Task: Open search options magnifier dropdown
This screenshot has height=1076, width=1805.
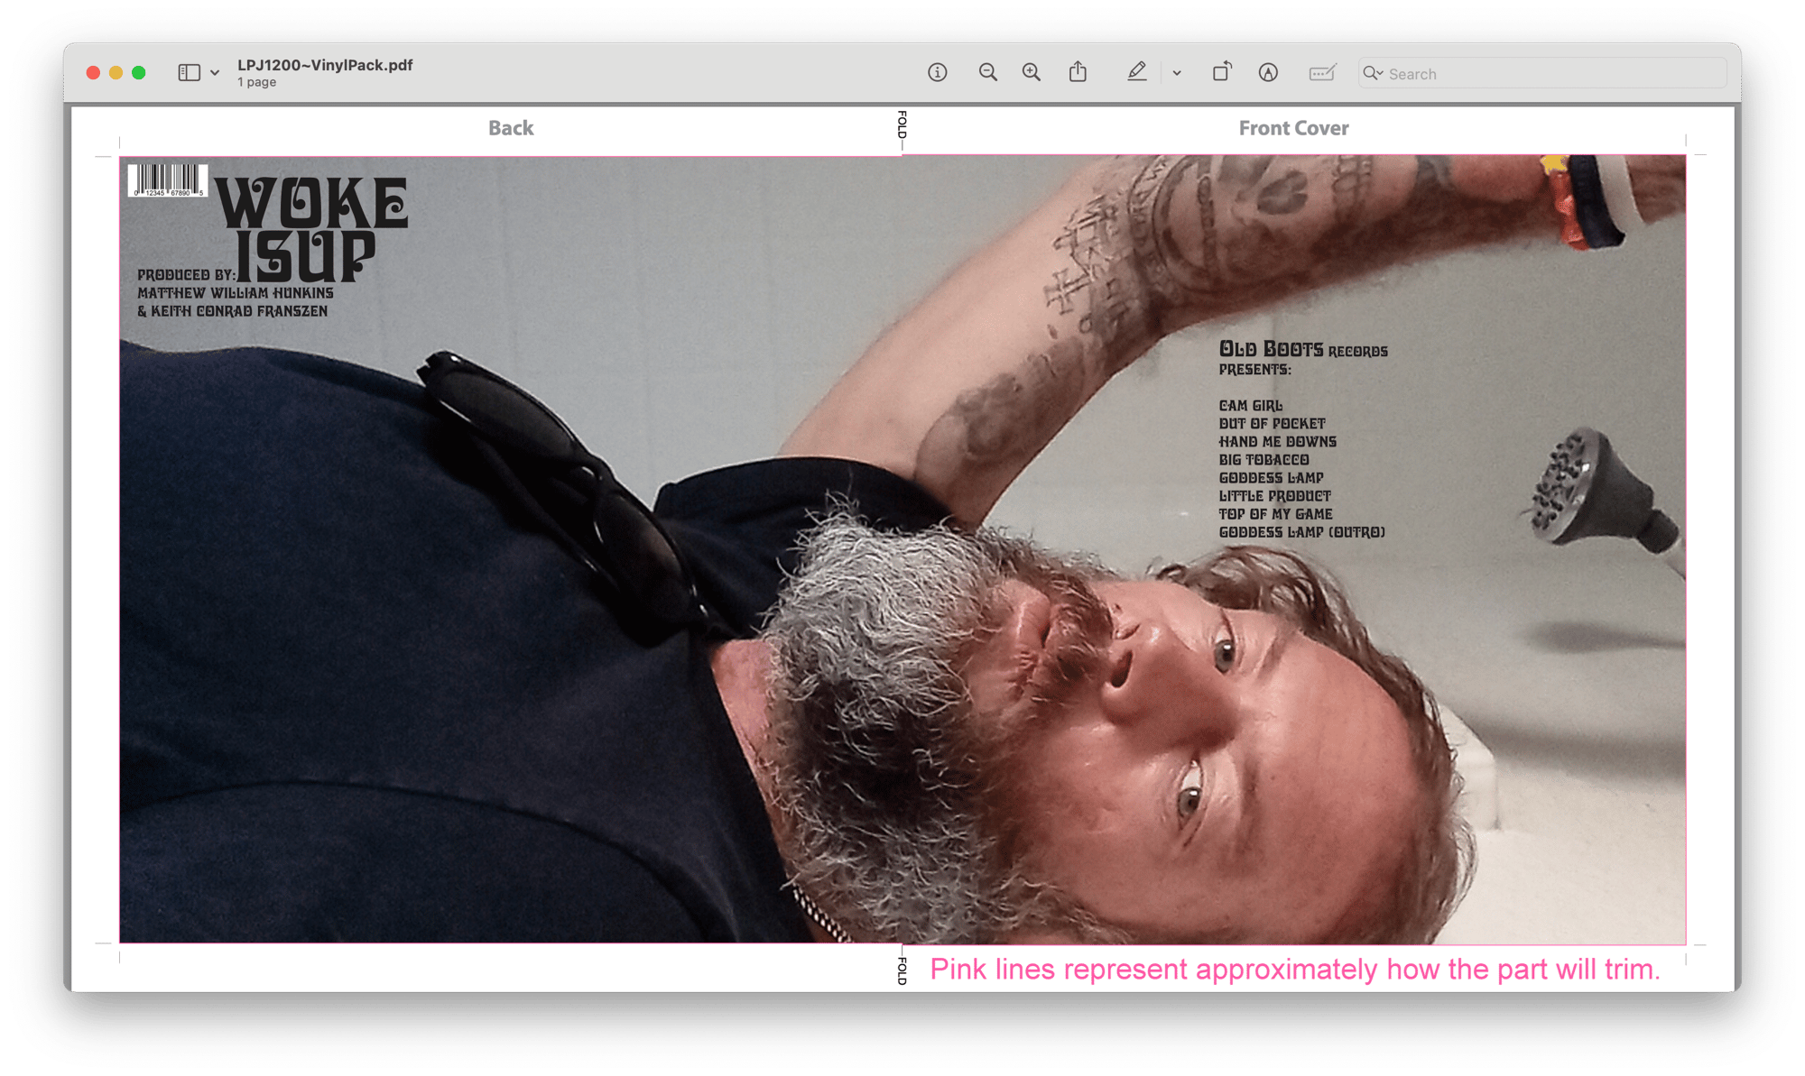Action: tap(1373, 73)
